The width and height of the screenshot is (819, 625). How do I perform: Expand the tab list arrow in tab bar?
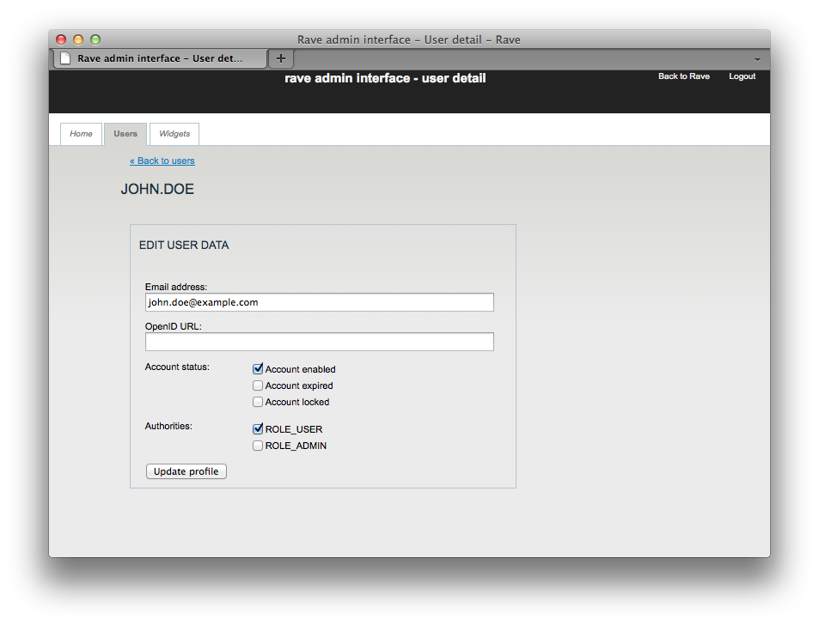pos(757,59)
